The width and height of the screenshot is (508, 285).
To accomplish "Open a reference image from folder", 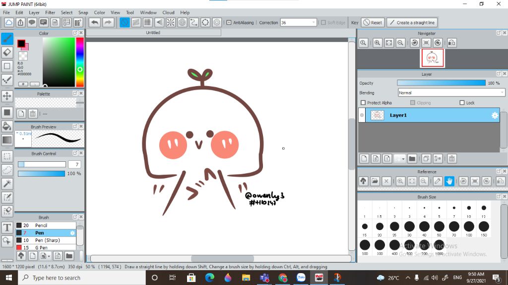I will point(375,181).
